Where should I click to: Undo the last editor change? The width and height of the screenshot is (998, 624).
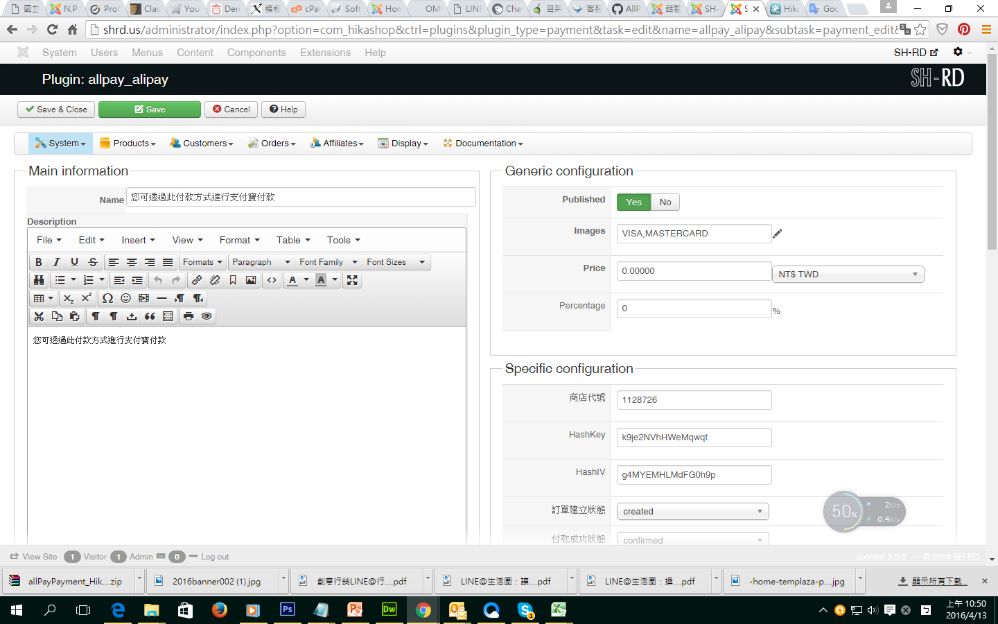(158, 280)
